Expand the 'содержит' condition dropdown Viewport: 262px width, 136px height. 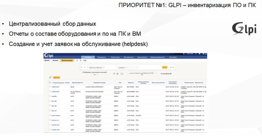click(121, 67)
